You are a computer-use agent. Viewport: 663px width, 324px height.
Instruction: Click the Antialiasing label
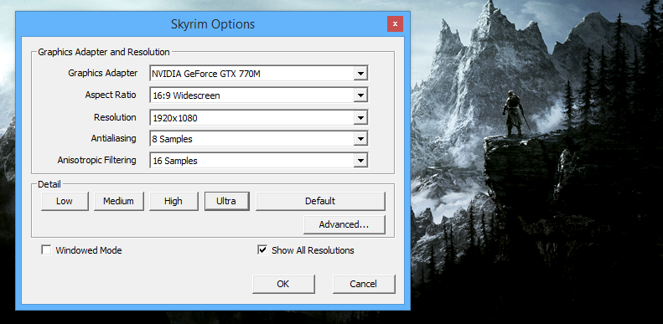pyautogui.click(x=113, y=138)
